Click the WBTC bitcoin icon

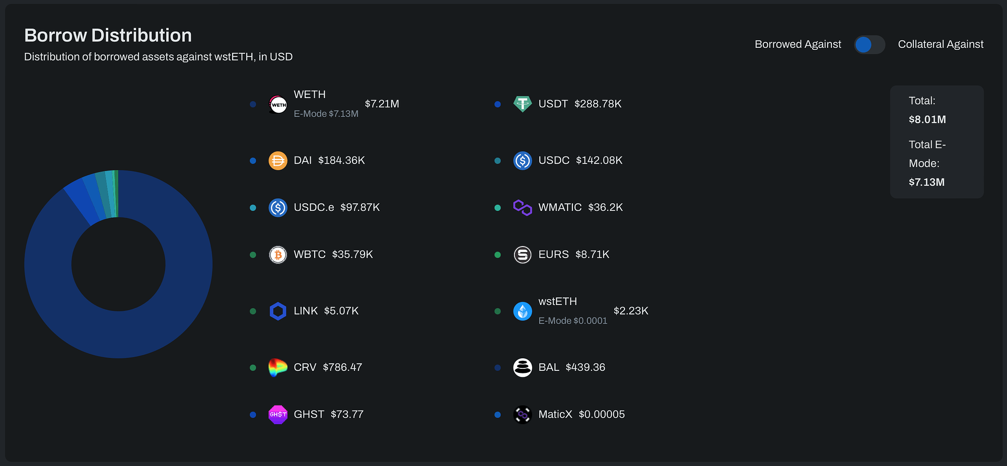click(278, 255)
